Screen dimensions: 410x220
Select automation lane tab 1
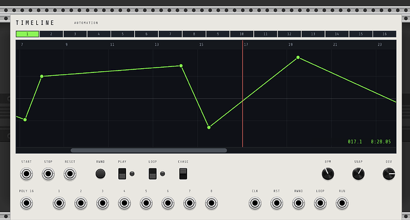point(27,34)
